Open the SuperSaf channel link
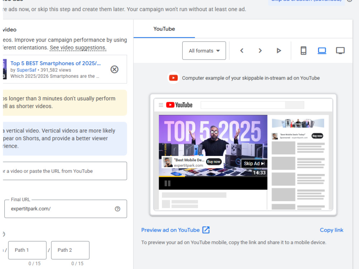Image resolution: width=359 pixels, height=269 pixels. tap(26, 70)
